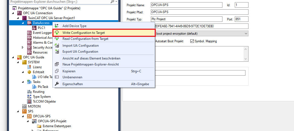The image size is (294, 131).
Task: Click the Projekt Typ field
Action: point(186,19)
